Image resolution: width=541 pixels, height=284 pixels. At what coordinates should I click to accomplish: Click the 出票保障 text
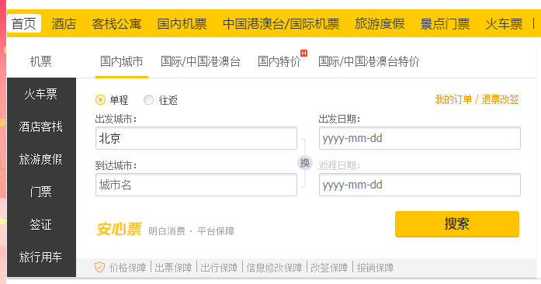(173, 268)
